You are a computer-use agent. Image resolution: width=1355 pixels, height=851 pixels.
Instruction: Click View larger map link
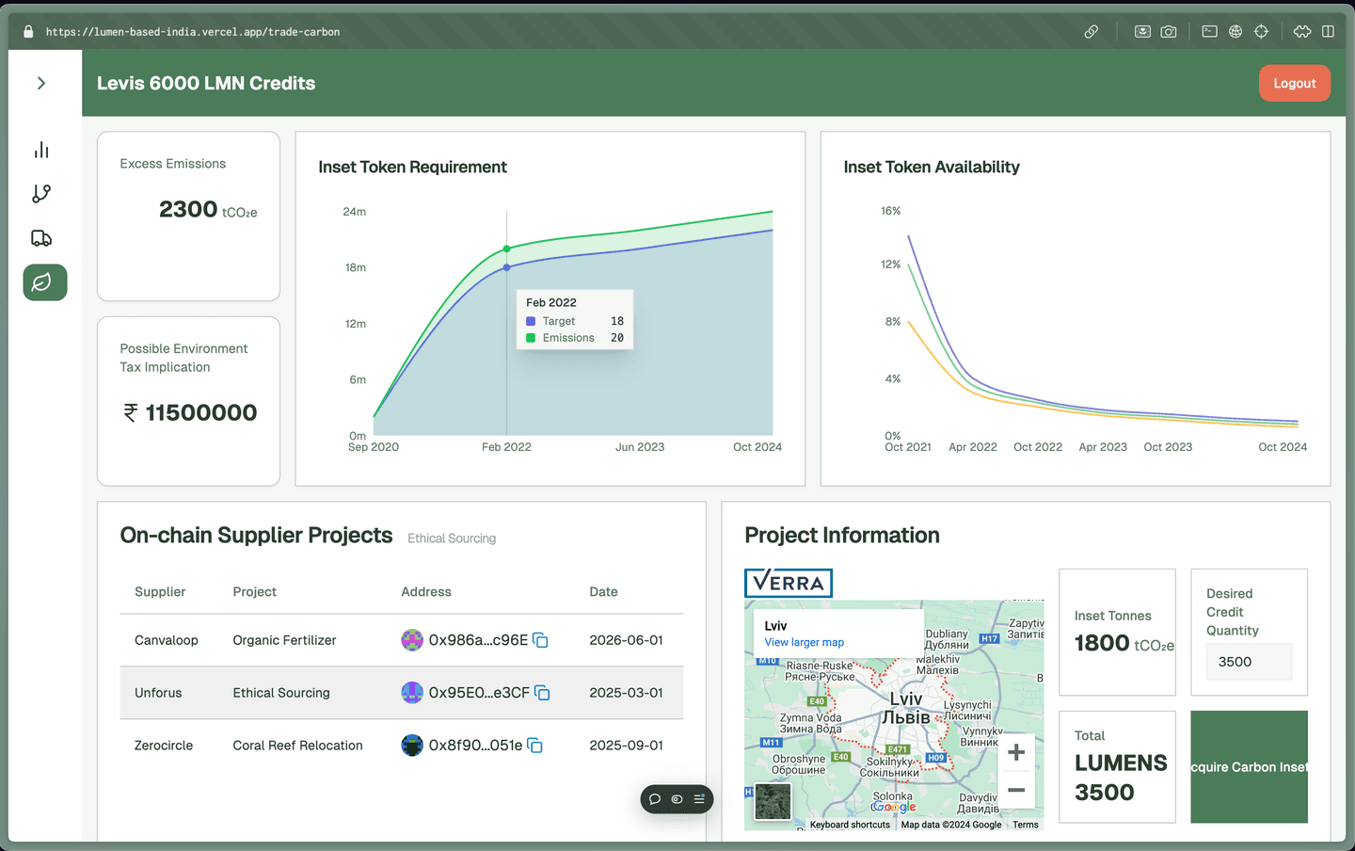pos(804,643)
